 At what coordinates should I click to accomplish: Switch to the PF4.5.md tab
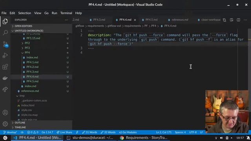tap(151, 20)
